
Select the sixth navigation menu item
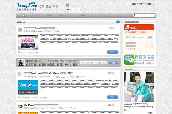coord(83,15)
